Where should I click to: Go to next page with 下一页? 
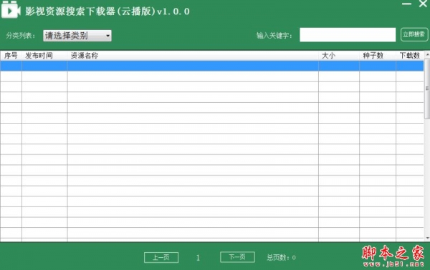[x=237, y=257]
